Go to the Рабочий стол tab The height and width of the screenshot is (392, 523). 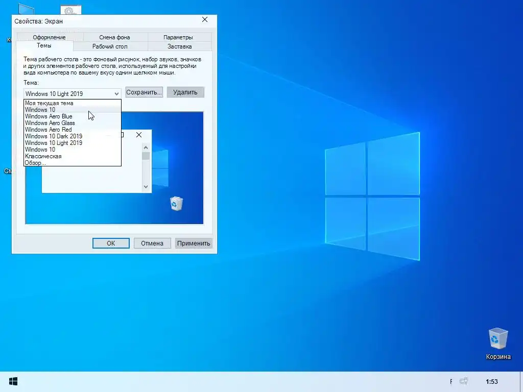click(x=110, y=46)
